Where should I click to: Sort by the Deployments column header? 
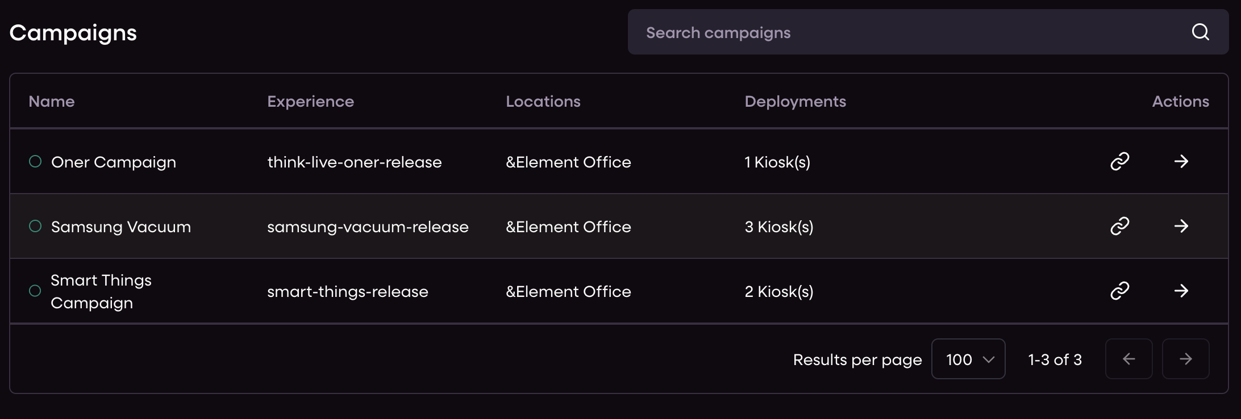pos(796,102)
